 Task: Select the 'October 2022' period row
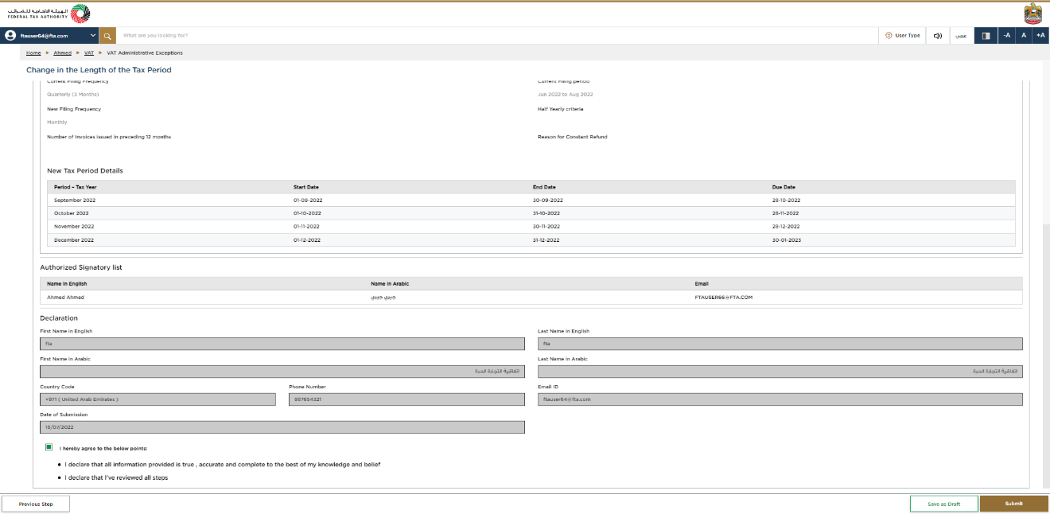[531, 213]
